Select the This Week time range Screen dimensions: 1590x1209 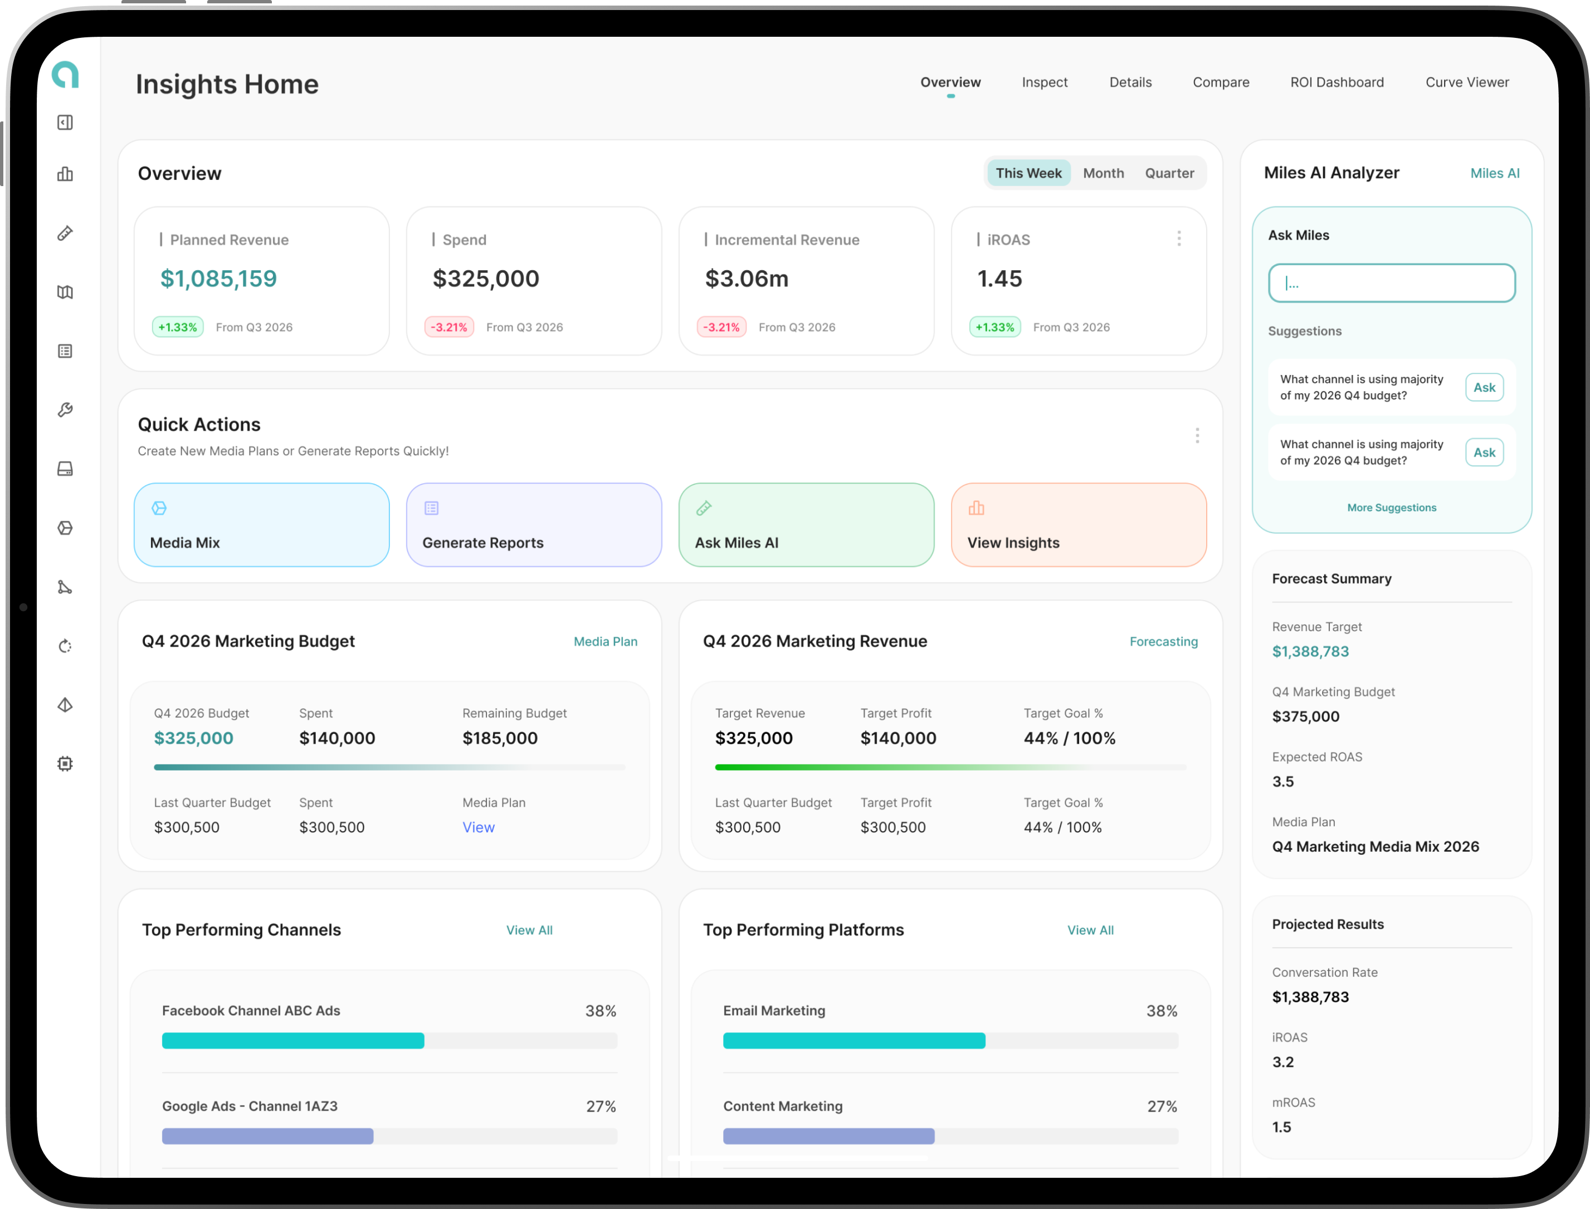[x=1028, y=173]
